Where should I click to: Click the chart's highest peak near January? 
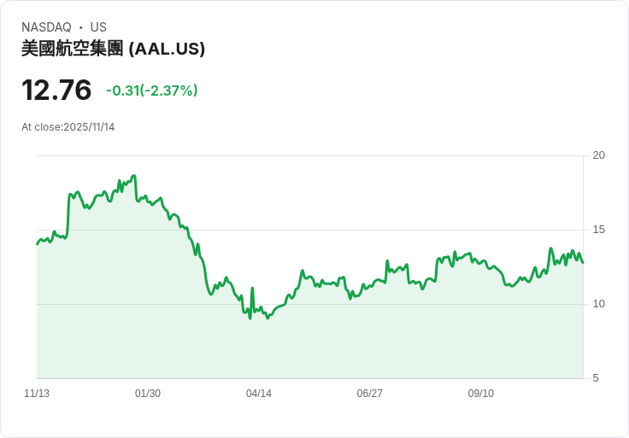(x=134, y=176)
